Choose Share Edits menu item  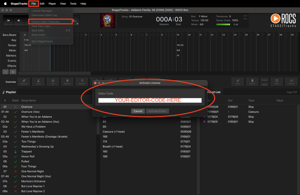[x=50, y=35]
